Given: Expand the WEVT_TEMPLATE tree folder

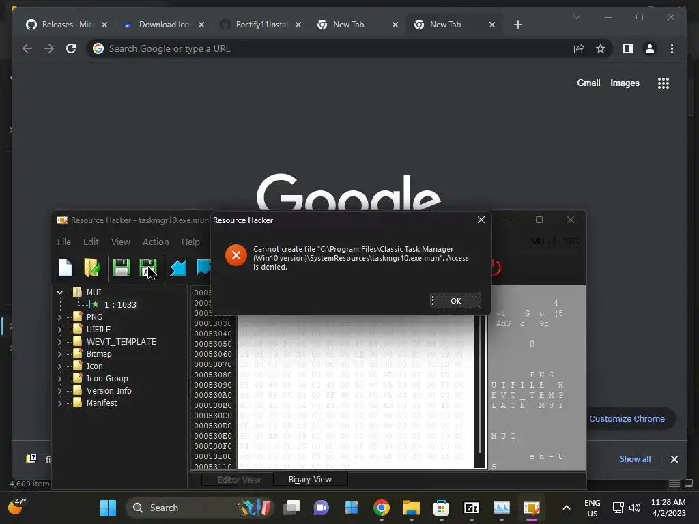Looking at the screenshot, I should 60,341.
